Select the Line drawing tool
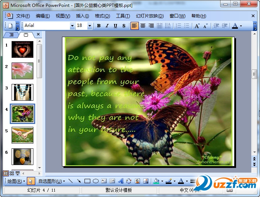The height and width of the screenshot is (197, 260). click(71, 181)
